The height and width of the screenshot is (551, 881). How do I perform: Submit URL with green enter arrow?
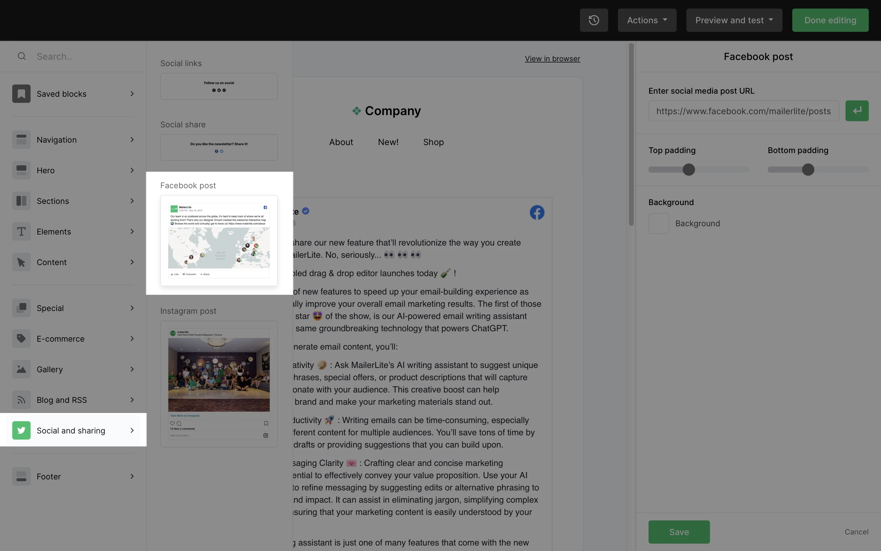[x=857, y=111]
